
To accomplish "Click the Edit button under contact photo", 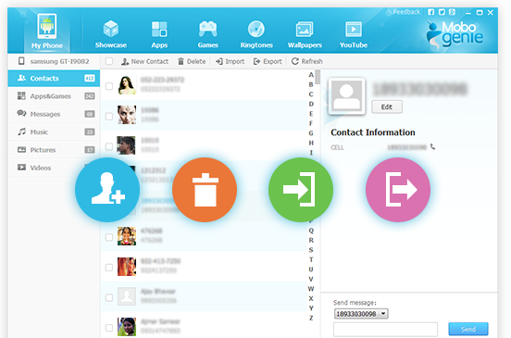I will 387,106.
